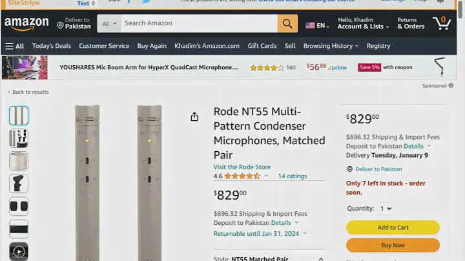Click the share icon beside product image
This screenshot has width=465, height=261.
(194, 117)
